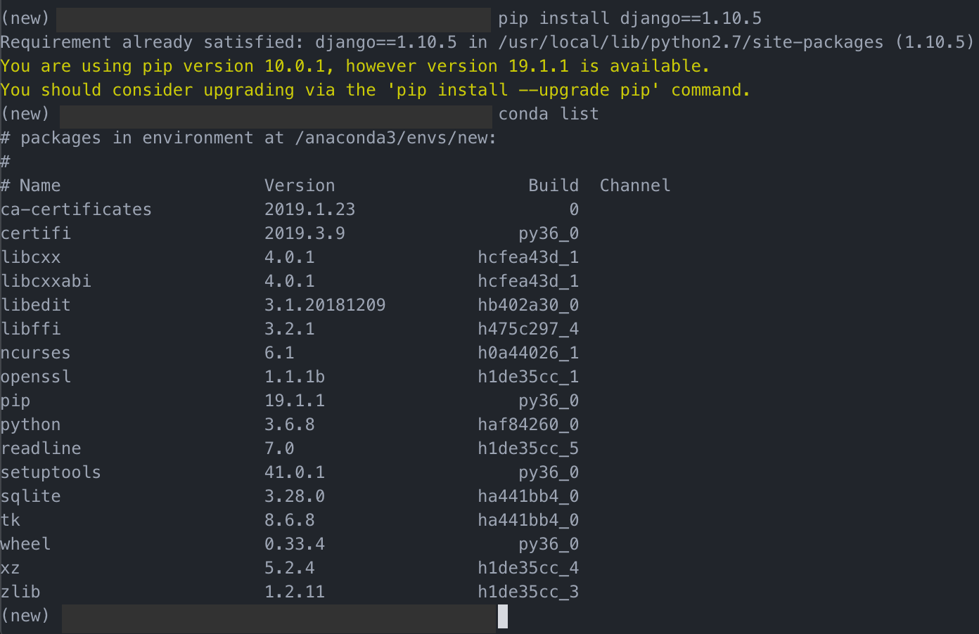Click version '19.1.1' in the pip row
The height and width of the screenshot is (634, 979).
(x=295, y=401)
